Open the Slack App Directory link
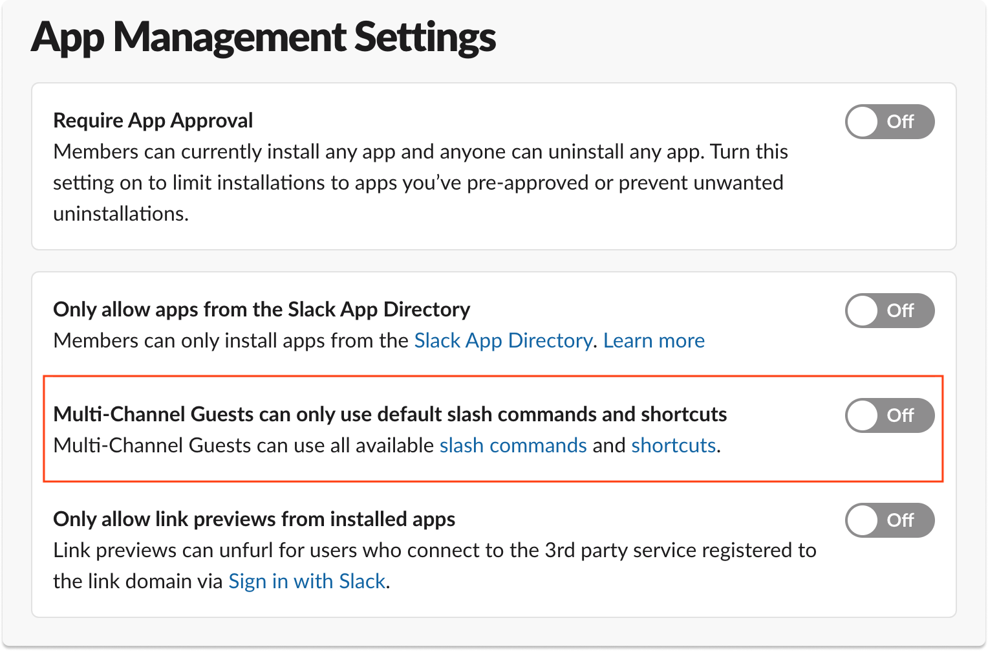Viewport: 988px width, 651px height. pyautogui.click(x=503, y=340)
